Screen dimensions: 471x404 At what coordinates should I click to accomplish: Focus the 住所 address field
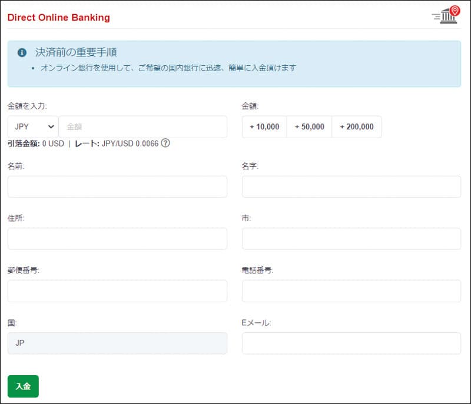point(117,238)
